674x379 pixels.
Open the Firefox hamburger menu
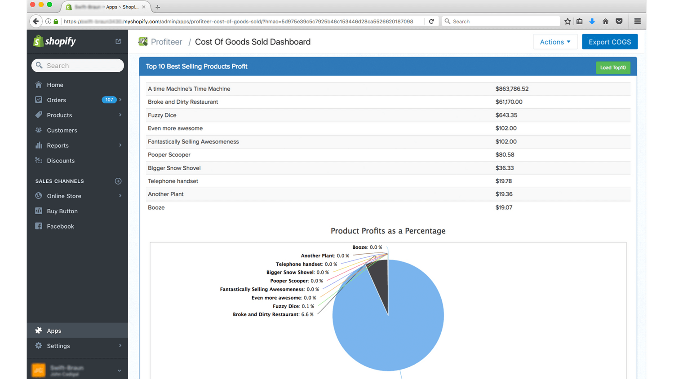point(638,21)
